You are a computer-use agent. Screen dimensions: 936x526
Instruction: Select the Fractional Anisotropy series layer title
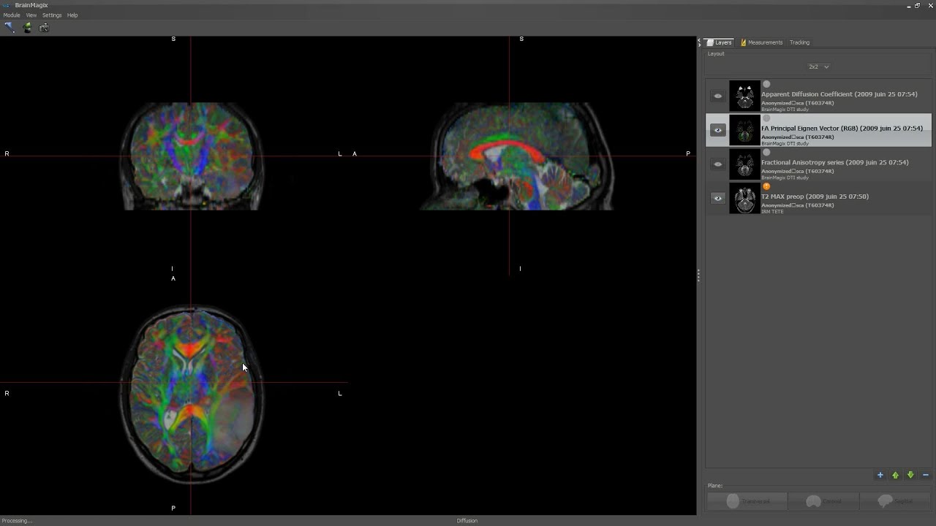pos(834,162)
